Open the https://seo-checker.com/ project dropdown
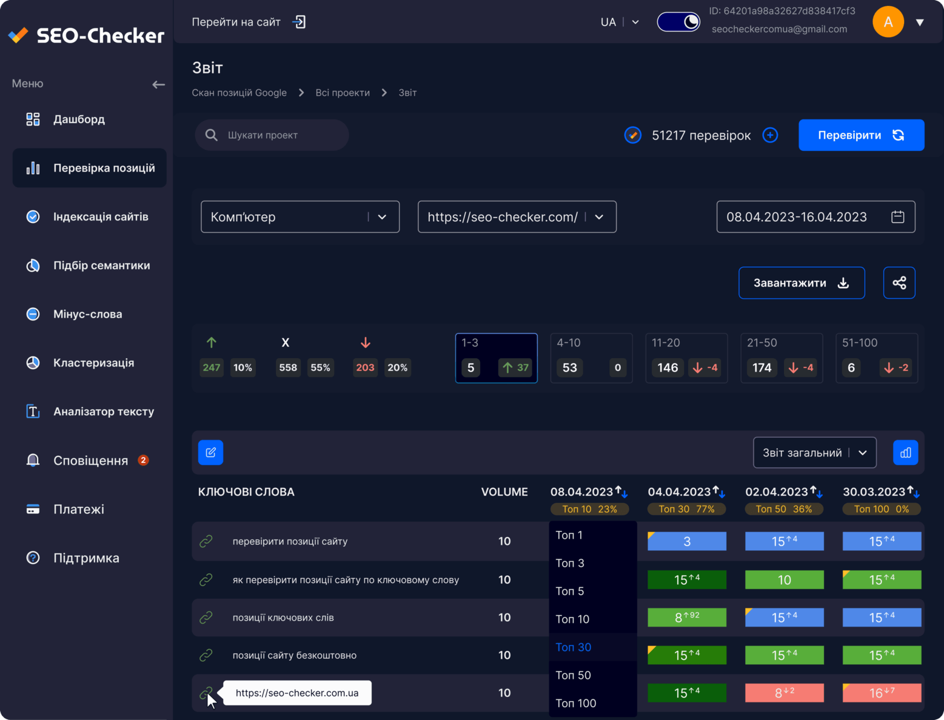This screenshot has height=720, width=944. (517, 217)
